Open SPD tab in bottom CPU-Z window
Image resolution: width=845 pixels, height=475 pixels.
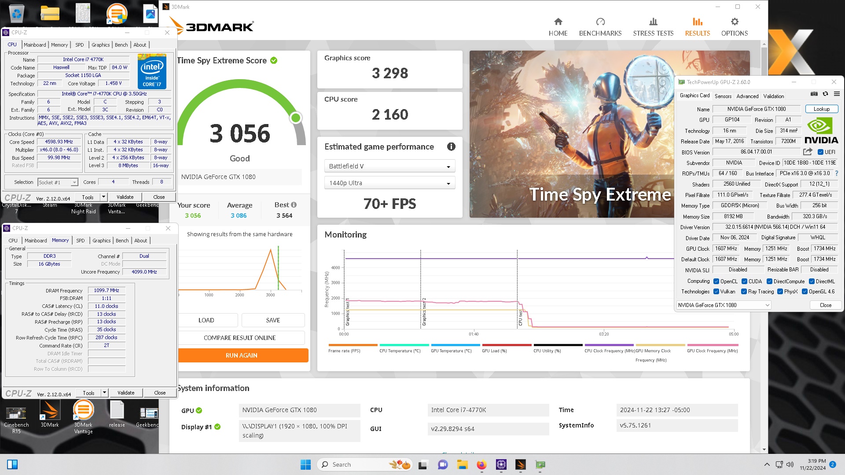coord(81,241)
